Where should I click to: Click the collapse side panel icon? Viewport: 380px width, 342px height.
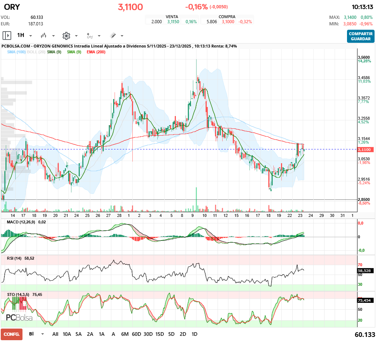point(7,35)
